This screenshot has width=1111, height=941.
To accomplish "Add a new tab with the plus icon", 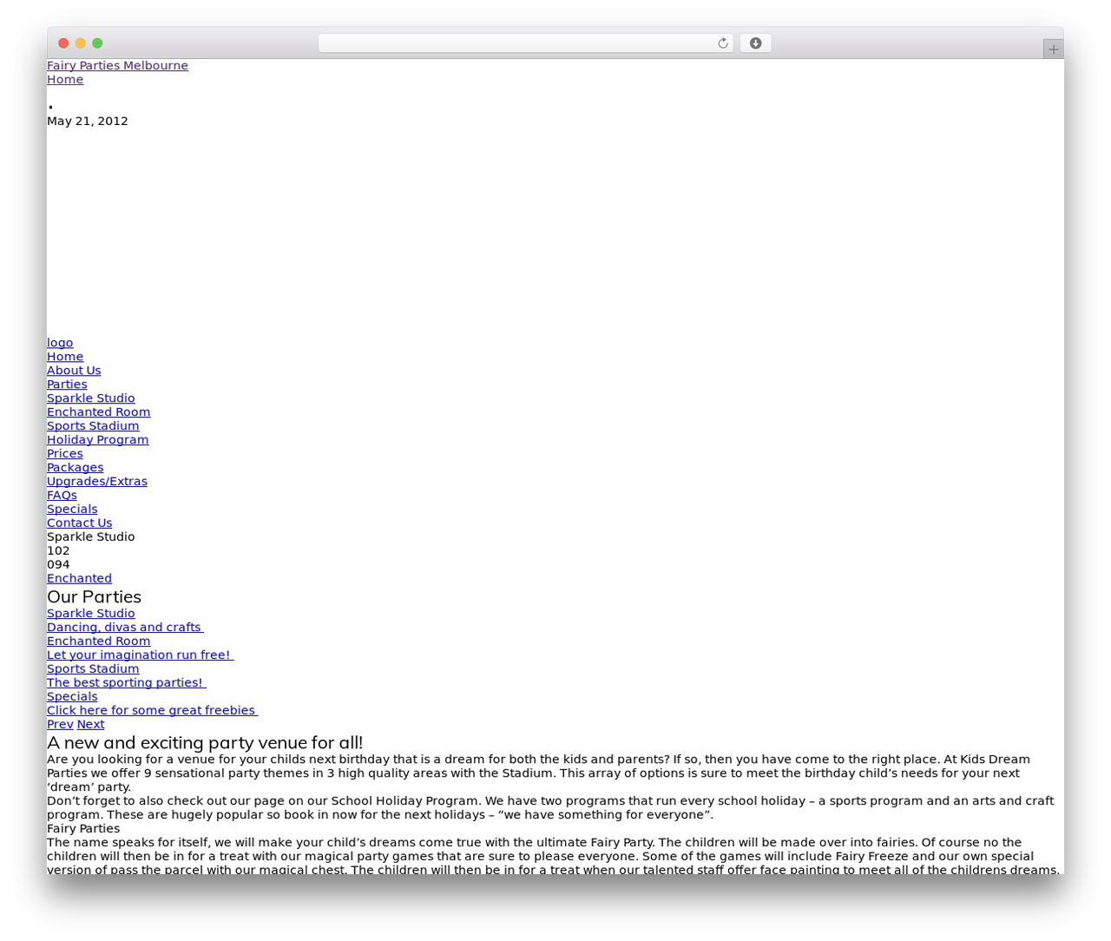I will (x=1053, y=49).
